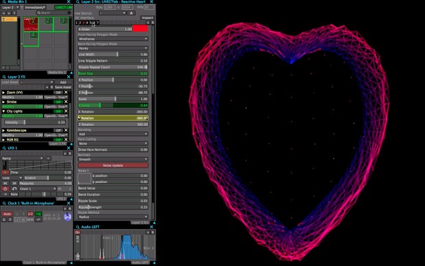Remove the RGB EQ effect with X
The image size is (425, 266).
[x=66, y=140]
